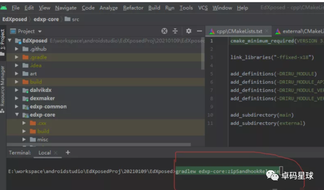Open the Window menu

click(222, 8)
